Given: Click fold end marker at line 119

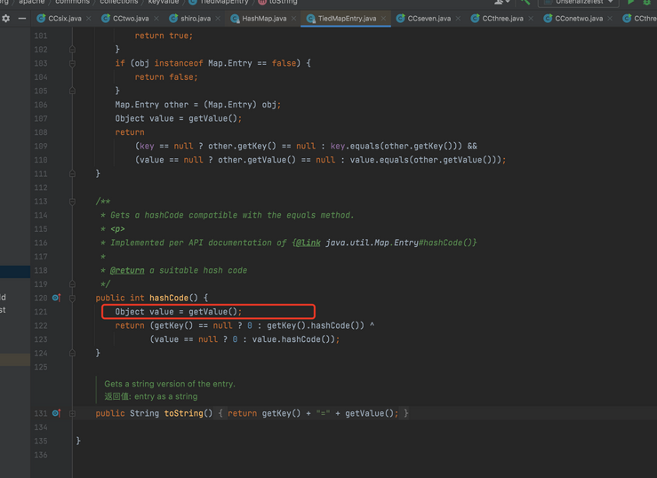Looking at the screenshot, I should [x=72, y=283].
